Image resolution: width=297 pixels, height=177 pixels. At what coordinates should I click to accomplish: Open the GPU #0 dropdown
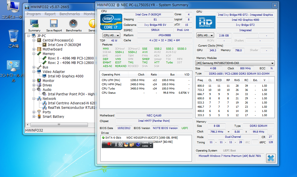point(205,35)
